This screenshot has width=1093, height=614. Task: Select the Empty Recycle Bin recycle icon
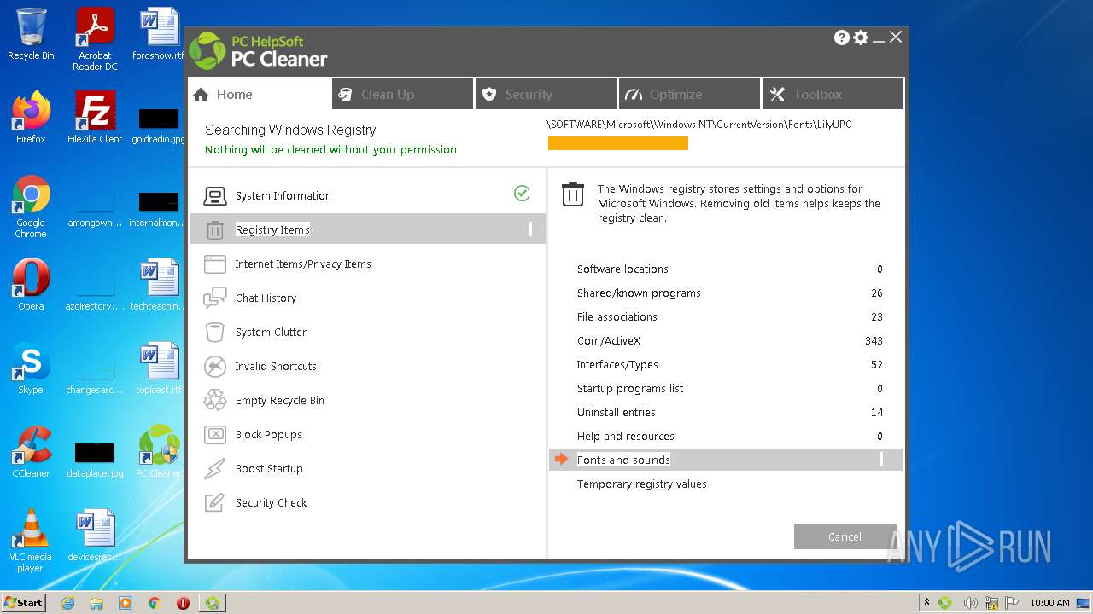[x=214, y=401]
